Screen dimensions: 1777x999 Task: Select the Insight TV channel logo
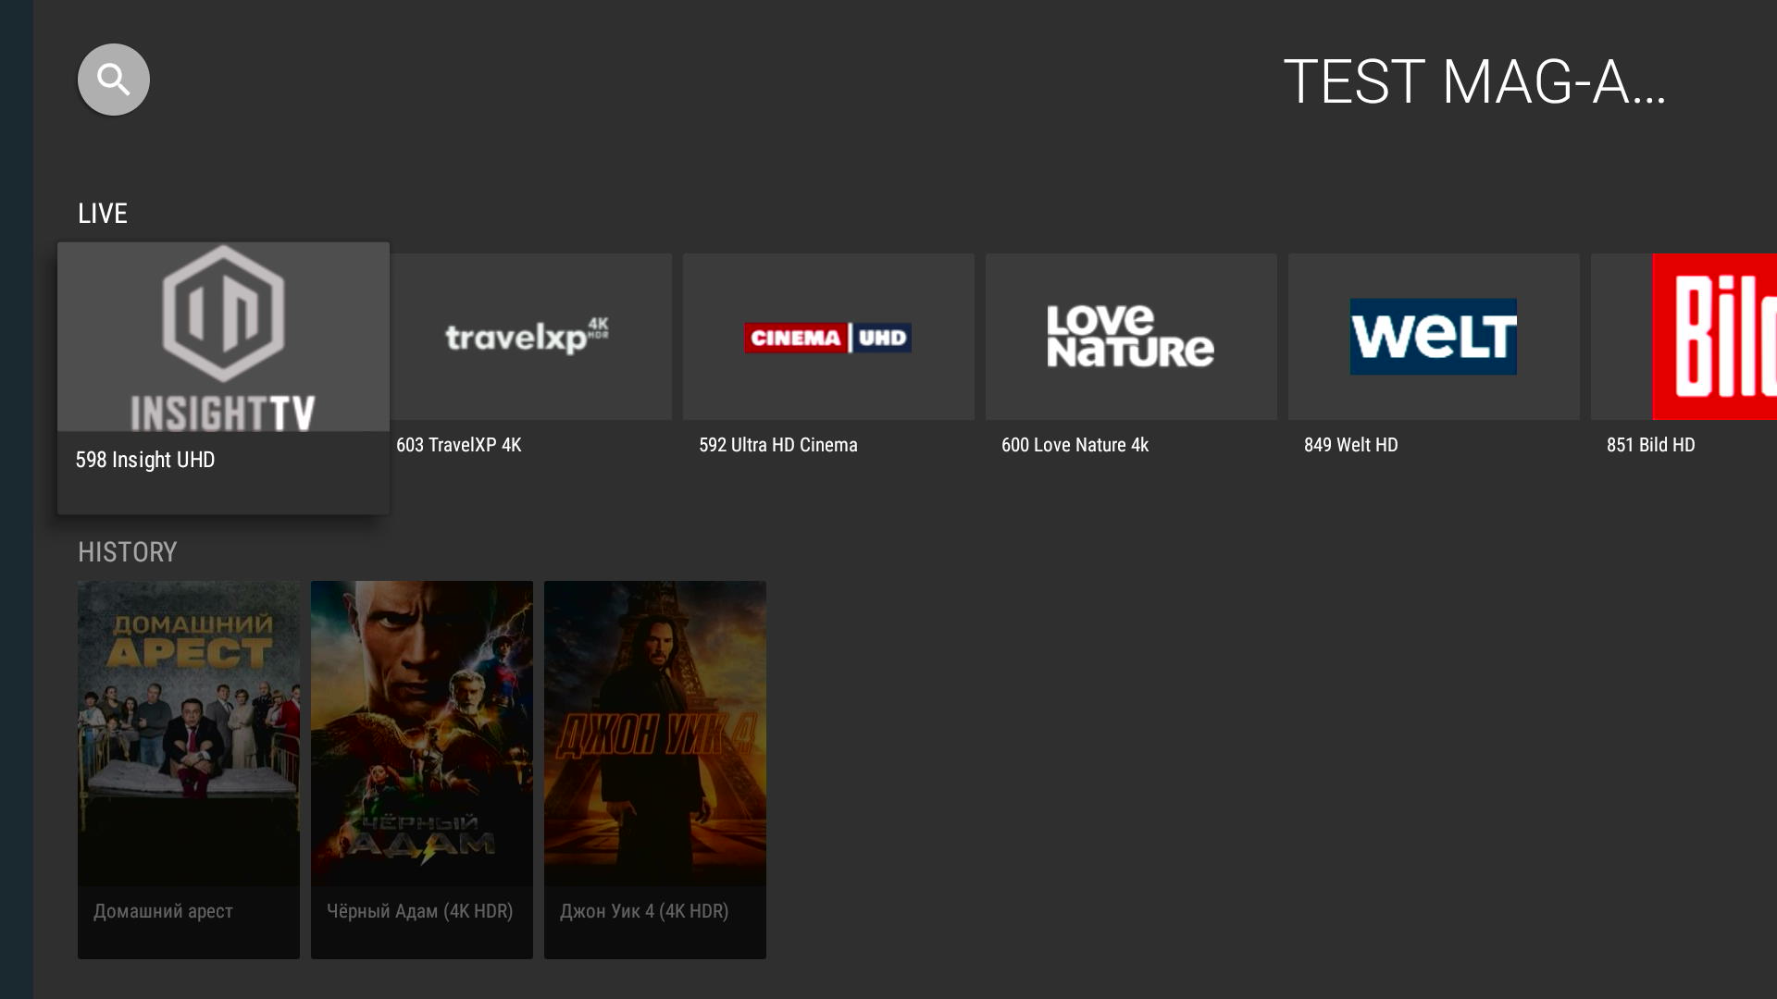(x=223, y=338)
